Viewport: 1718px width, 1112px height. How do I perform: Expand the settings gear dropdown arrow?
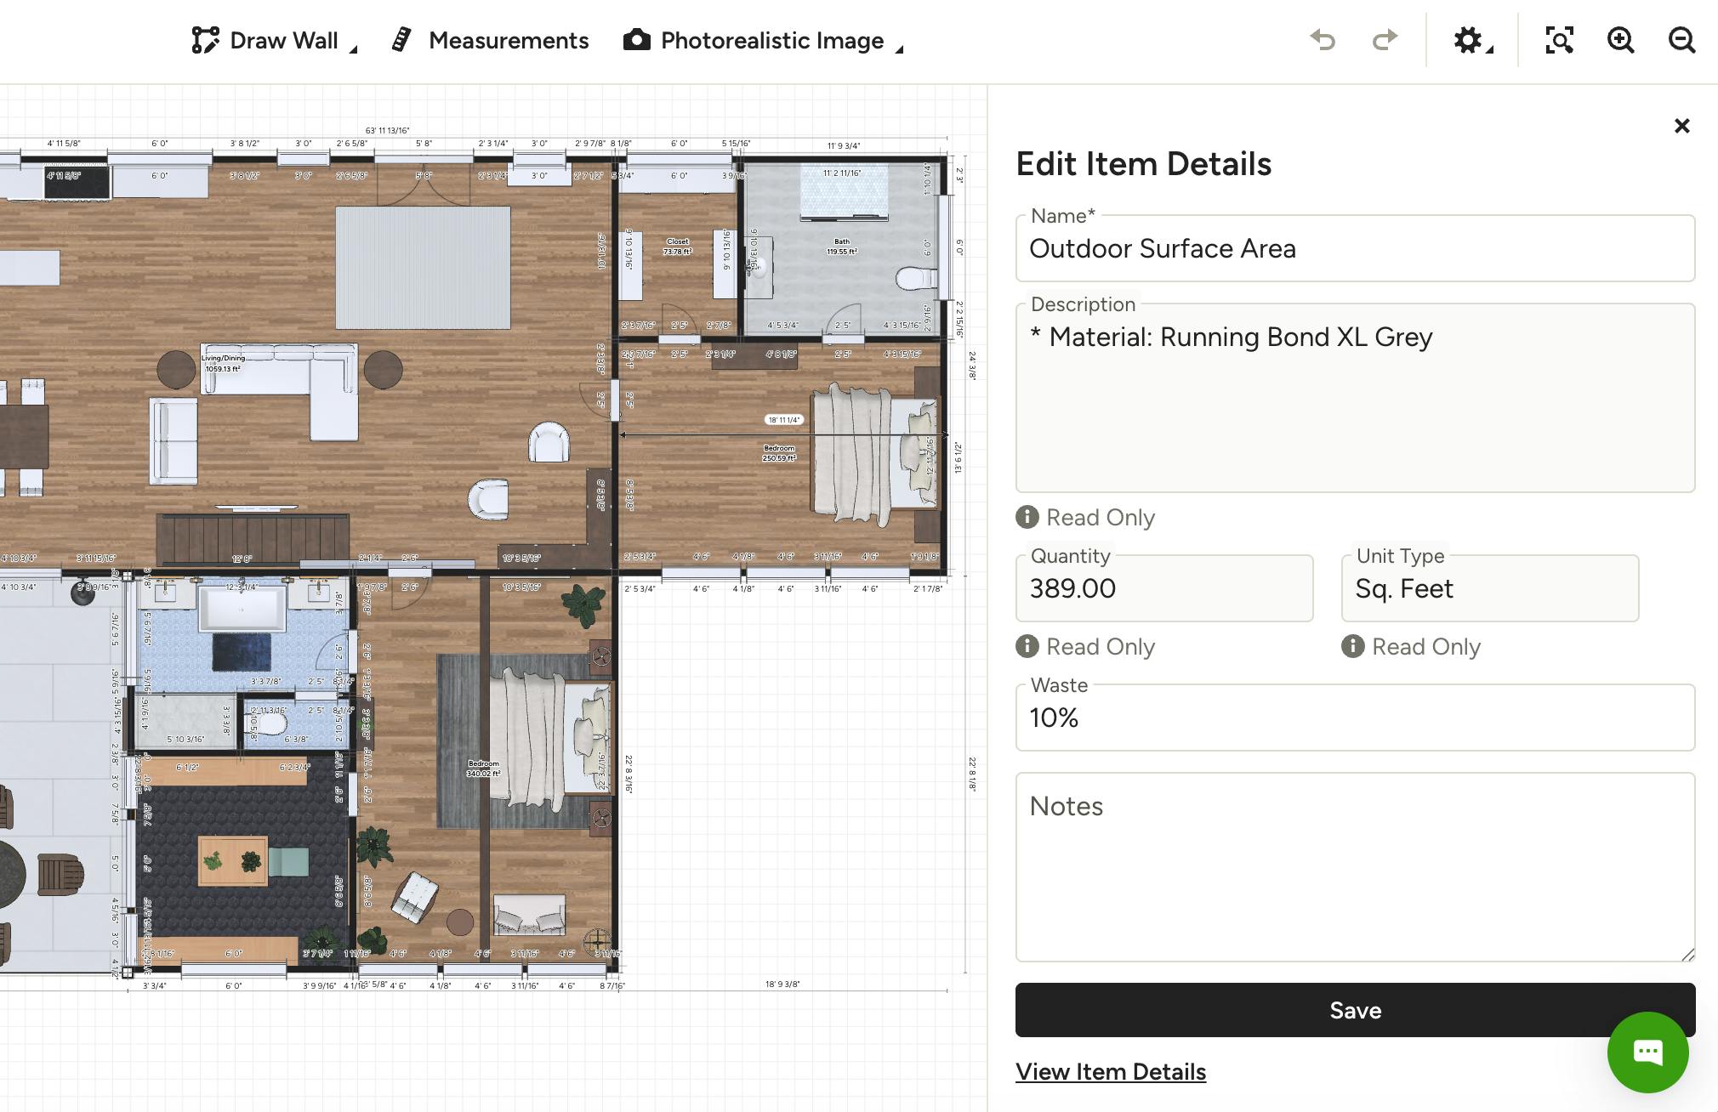coord(1490,49)
